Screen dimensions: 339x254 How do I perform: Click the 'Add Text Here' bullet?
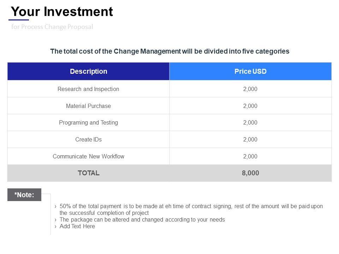point(77,226)
